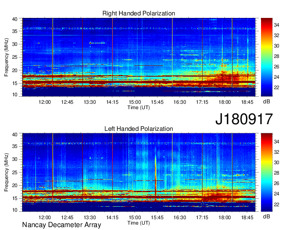Click the Left Handed plot's Frequency (MHz) axis label
This screenshot has width=284, height=230.
(6, 172)
